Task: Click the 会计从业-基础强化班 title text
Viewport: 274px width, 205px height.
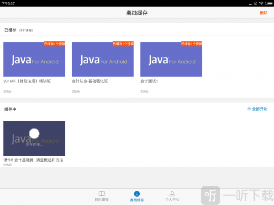Action: tap(90, 81)
